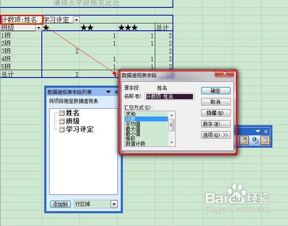The image size is (288, 226).
Task: Close the 数据透视表字段 dialog
Action: [225, 73]
